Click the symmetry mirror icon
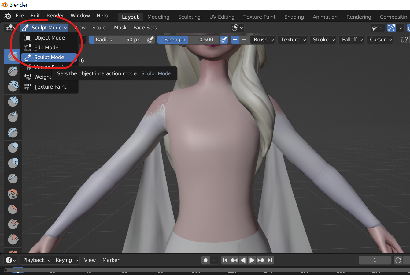 (x=404, y=40)
